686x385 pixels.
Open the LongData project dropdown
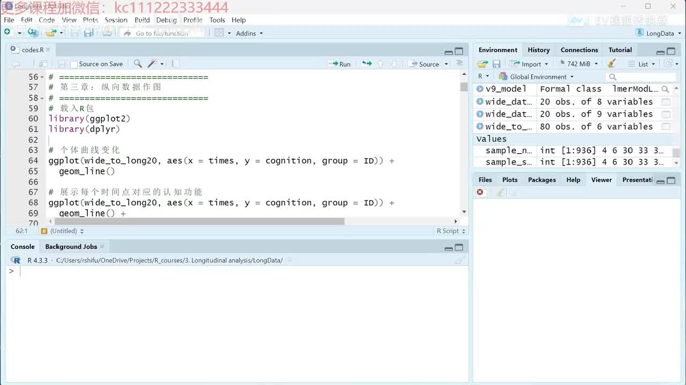658,33
